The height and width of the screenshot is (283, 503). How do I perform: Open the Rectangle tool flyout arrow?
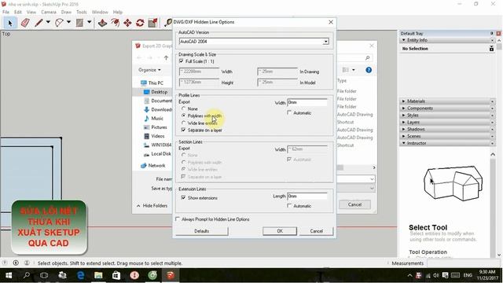(x=89, y=22)
